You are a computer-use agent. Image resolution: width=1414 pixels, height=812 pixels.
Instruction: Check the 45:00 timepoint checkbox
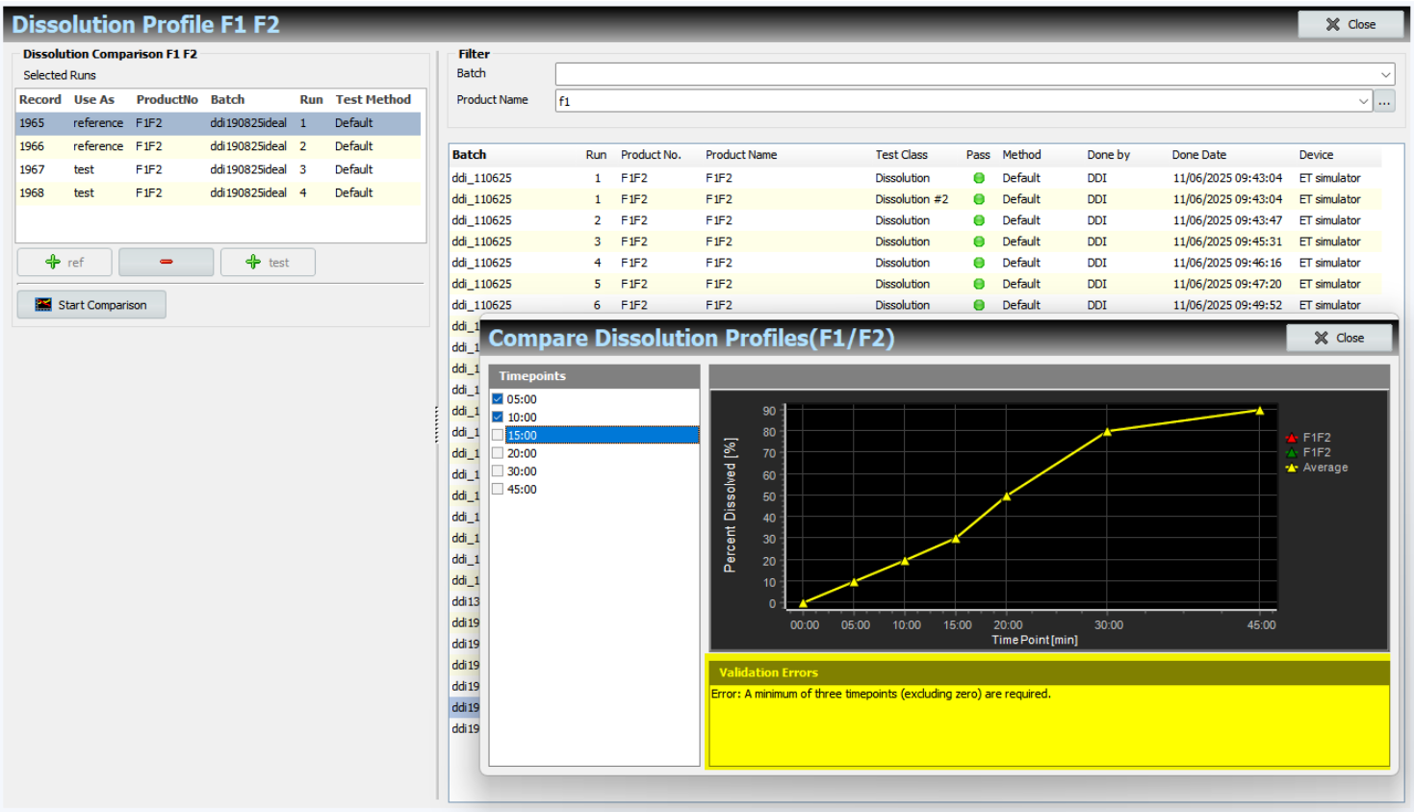(498, 489)
